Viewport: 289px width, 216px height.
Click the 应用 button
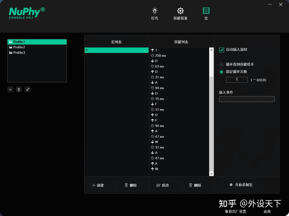(x=267, y=211)
